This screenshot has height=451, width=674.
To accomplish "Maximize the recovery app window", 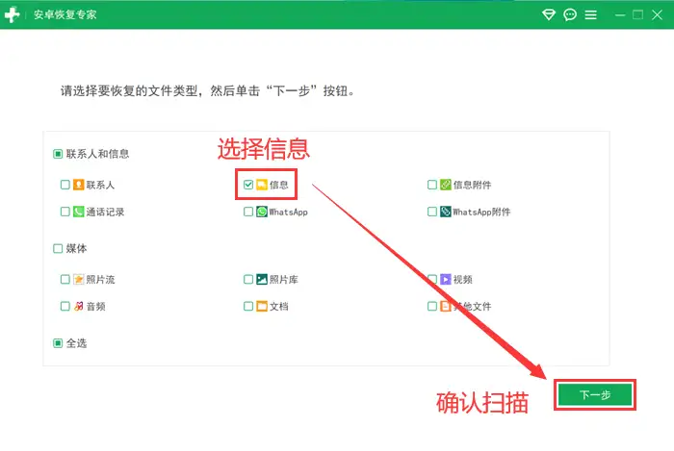I will pyautogui.click(x=637, y=15).
